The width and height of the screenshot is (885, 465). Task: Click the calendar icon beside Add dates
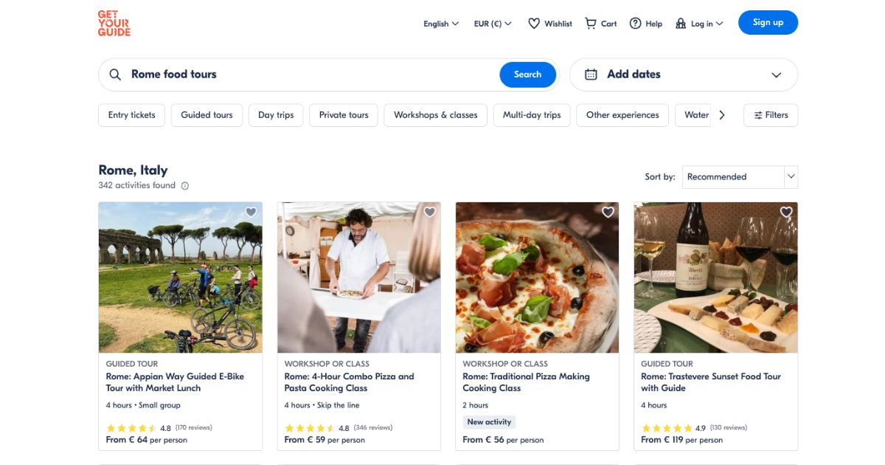[x=591, y=75]
